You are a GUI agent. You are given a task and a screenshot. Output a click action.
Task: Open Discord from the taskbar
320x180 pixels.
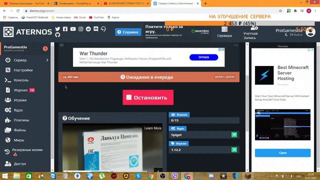(211, 176)
